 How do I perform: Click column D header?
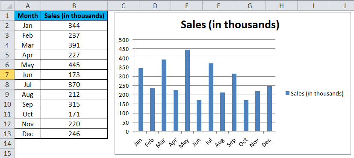[x=155, y=6]
